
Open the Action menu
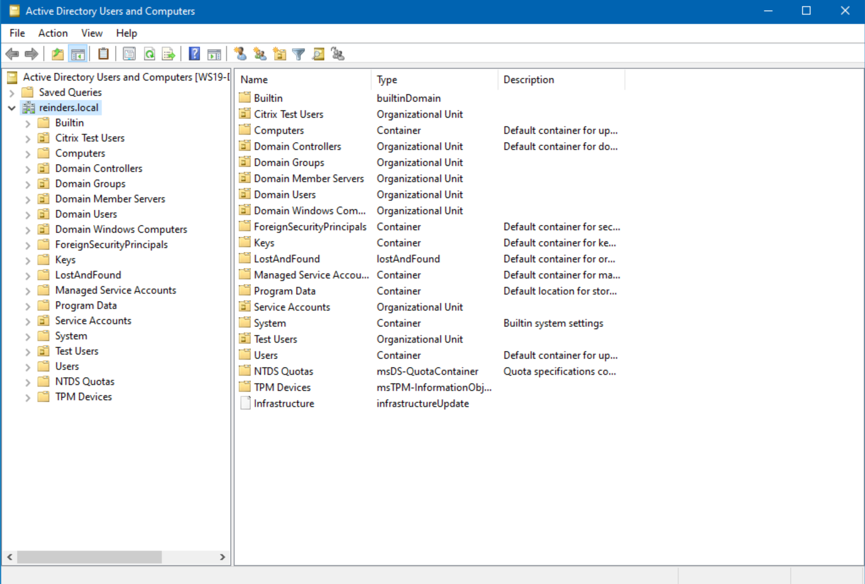(x=52, y=33)
